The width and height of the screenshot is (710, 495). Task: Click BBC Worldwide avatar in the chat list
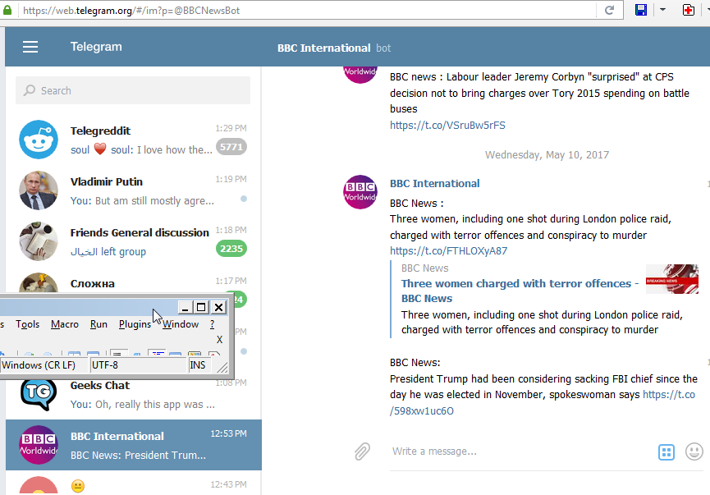coord(39,445)
